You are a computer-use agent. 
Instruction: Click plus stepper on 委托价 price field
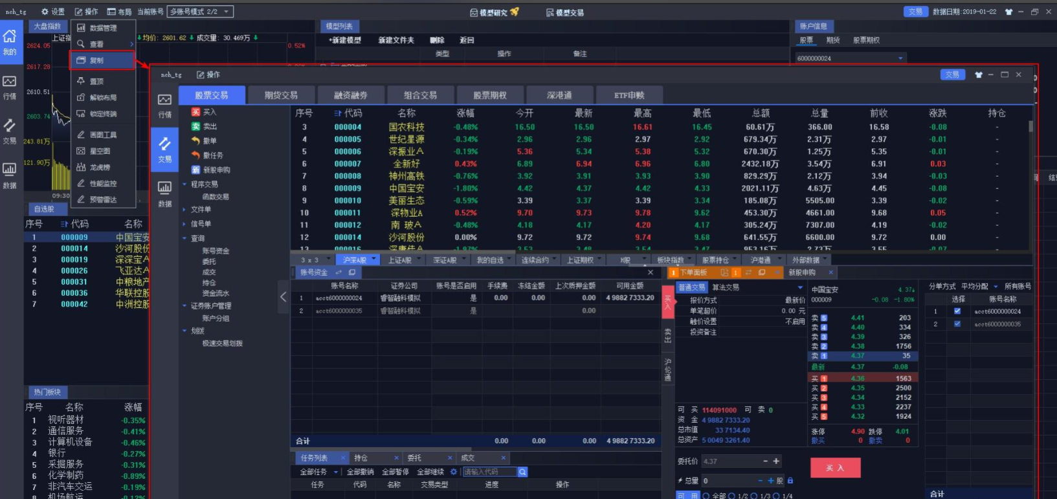click(x=776, y=461)
